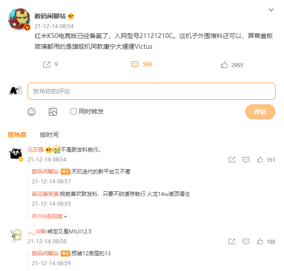Click the comment icon showing 569
This screenshot has height=271, width=284.
(135, 64)
